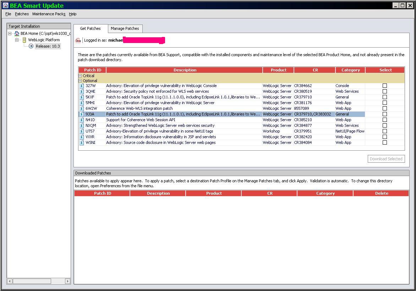This screenshot has height=291, width=416.
Task: Click the info icon for patch 3QHE
Action: [x=82, y=91]
